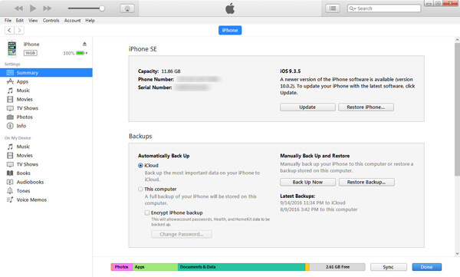Go forward with the right arrow button
This screenshot has width=460, height=277.
pos(19,30)
